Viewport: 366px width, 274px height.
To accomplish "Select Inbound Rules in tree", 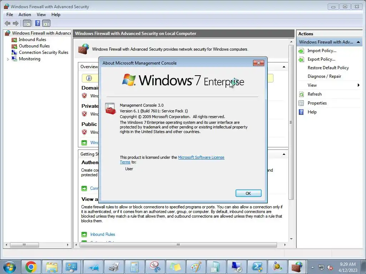I will coord(33,40).
